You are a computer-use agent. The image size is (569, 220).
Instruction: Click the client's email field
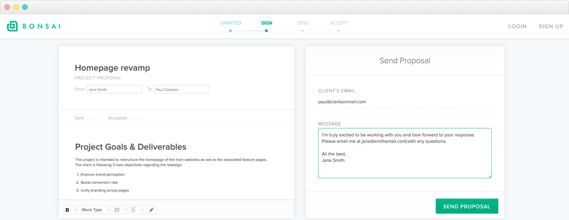coord(404,102)
